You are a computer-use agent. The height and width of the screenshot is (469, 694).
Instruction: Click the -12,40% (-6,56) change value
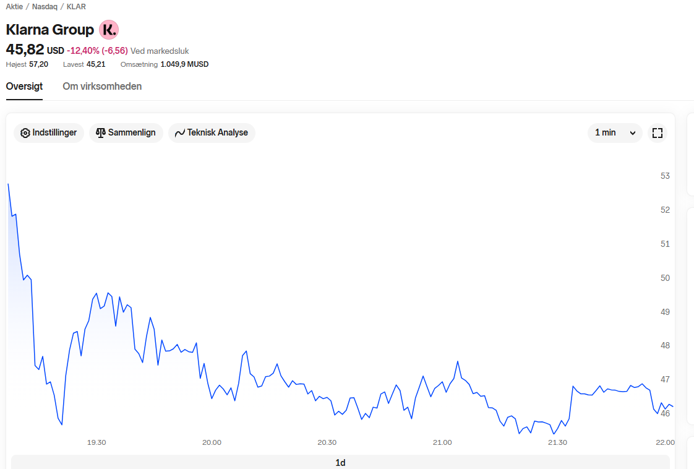click(x=97, y=51)
